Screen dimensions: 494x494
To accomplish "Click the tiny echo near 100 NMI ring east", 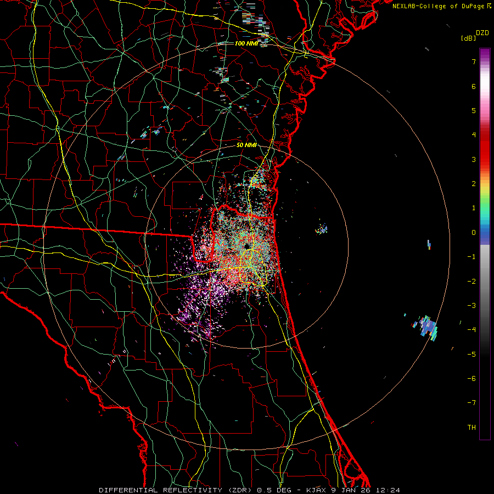I will [429, 245].
